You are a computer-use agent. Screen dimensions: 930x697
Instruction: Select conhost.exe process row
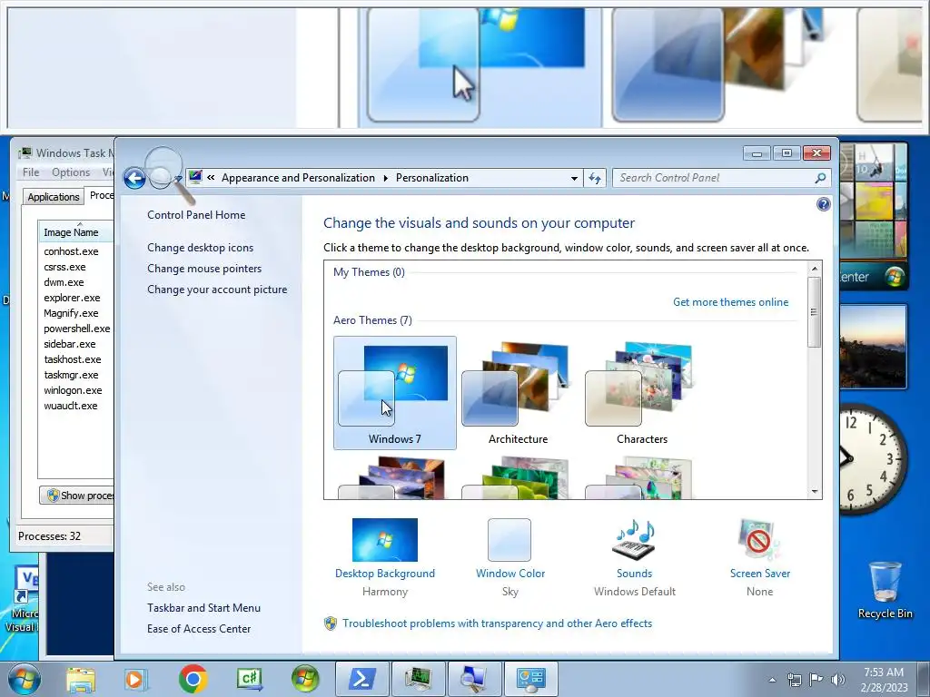click(x=71, y=251)
